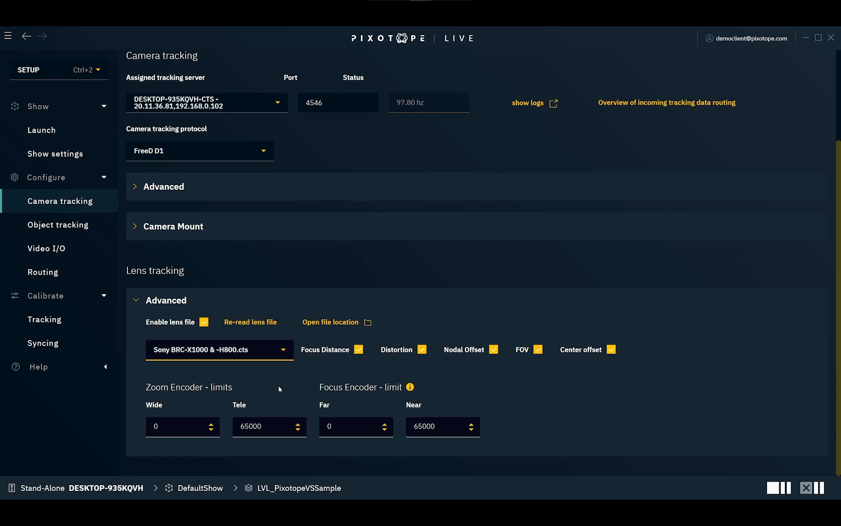Open the Camera tracking protocol dropdown
The width and height of the screenshot is (841, 526).
click(x=200, y=151)
